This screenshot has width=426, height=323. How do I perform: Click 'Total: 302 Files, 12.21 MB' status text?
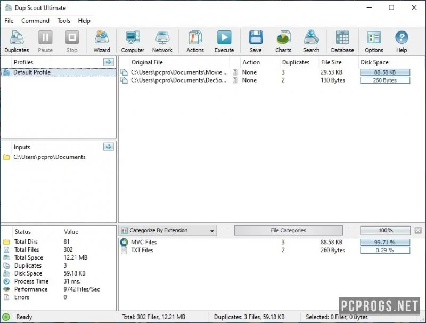pos(153,317)
